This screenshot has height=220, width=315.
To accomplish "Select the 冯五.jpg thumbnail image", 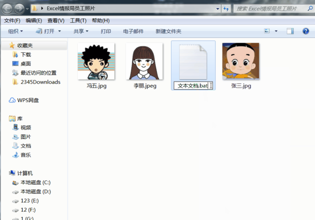I will (96, 61).
